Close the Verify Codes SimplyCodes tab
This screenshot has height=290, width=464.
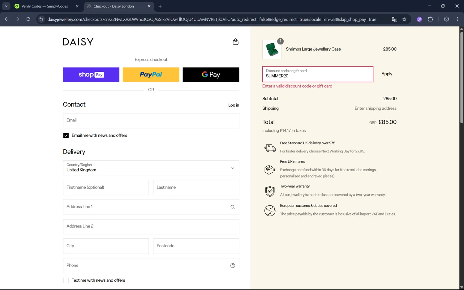(77, 6)
